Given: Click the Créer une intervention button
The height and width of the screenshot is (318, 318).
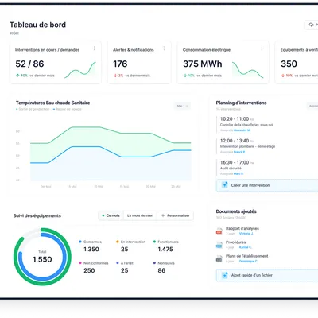Looking at the screenshot, I should [x=267, y=185].
